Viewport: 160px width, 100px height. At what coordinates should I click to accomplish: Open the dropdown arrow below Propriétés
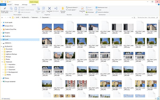[x=82, y=12]
